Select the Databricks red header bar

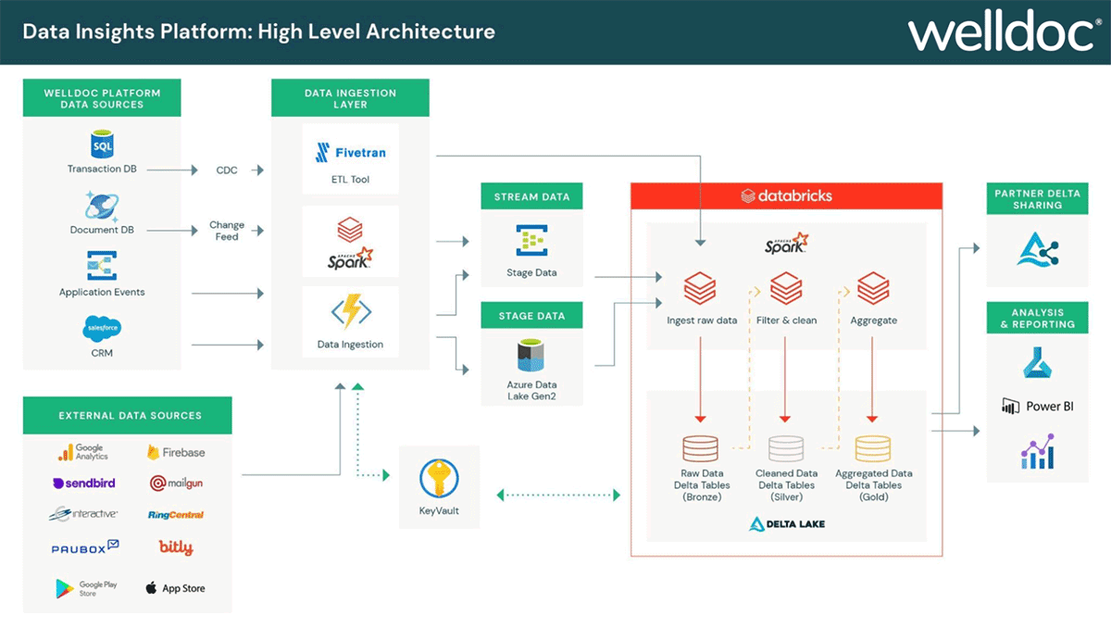pos(786,195)
